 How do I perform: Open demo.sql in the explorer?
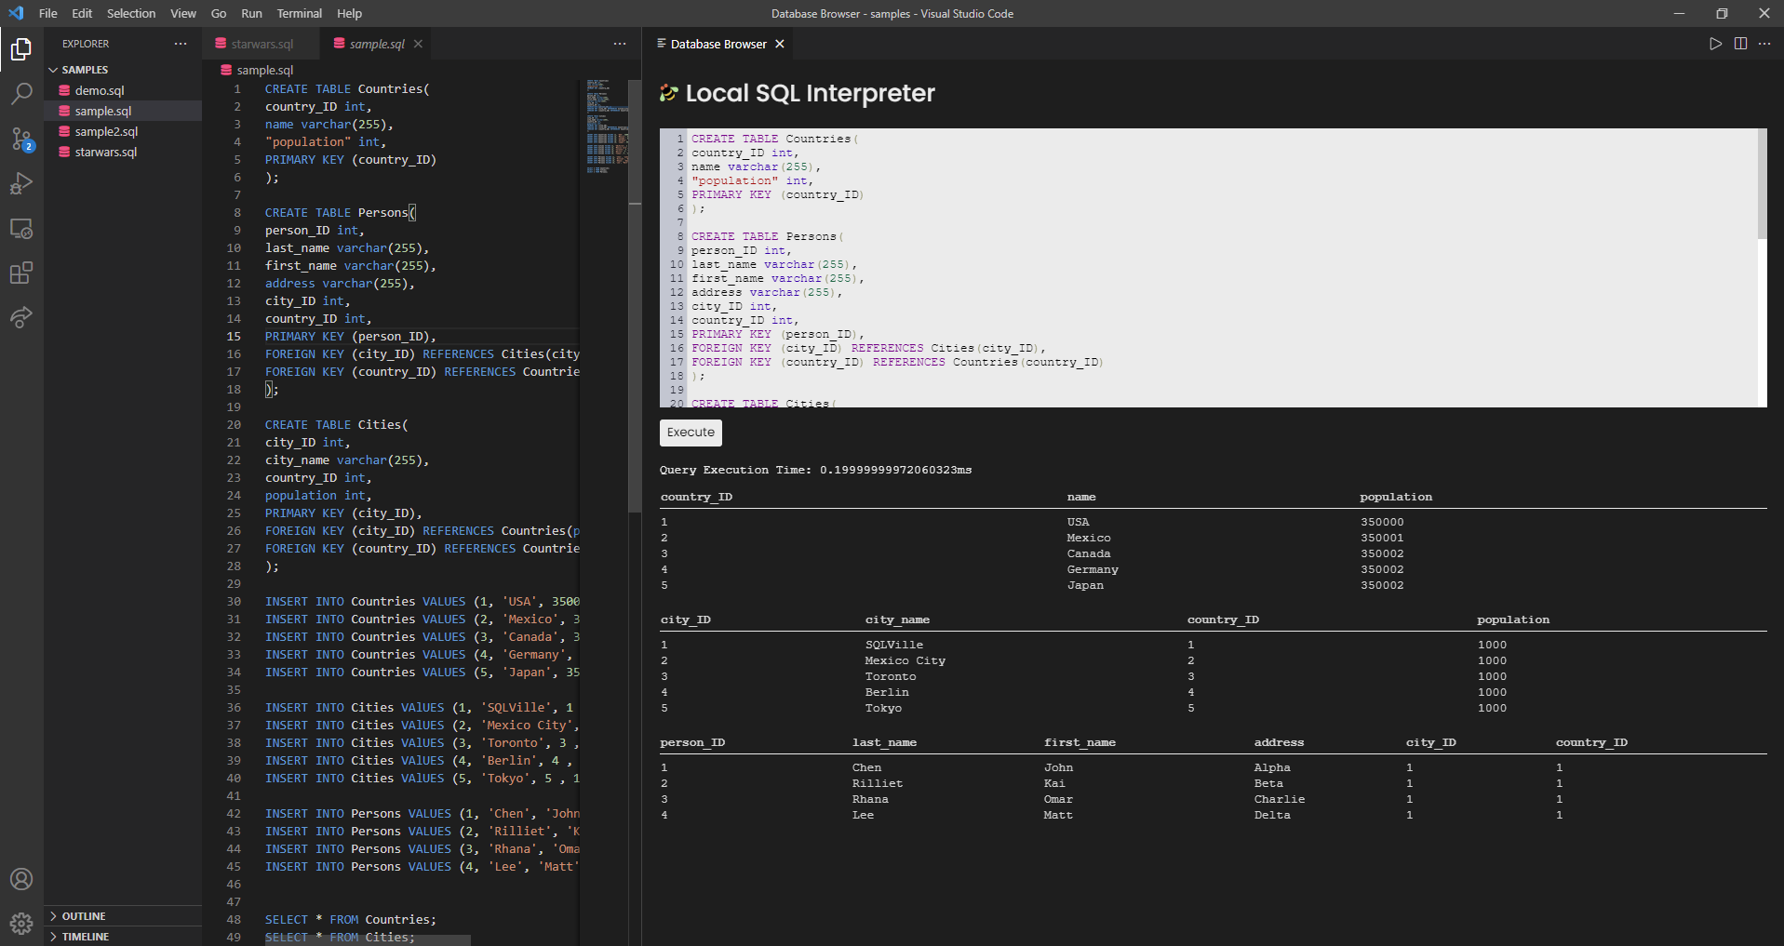(x=100, y=90)
